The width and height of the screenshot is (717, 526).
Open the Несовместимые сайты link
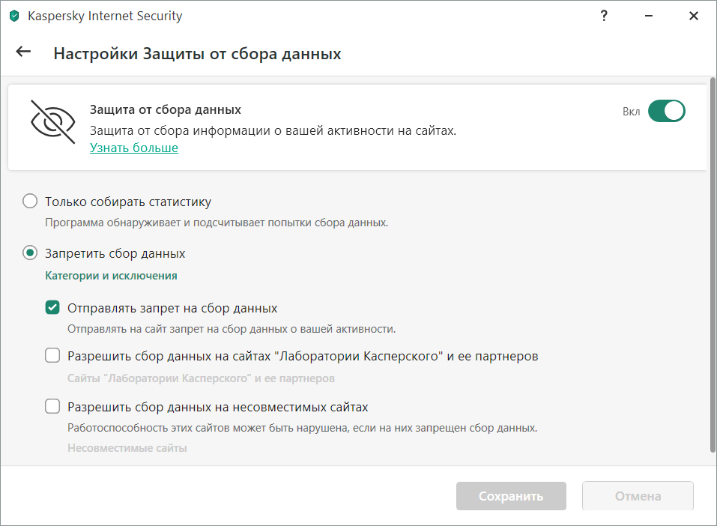click(127, 448)
